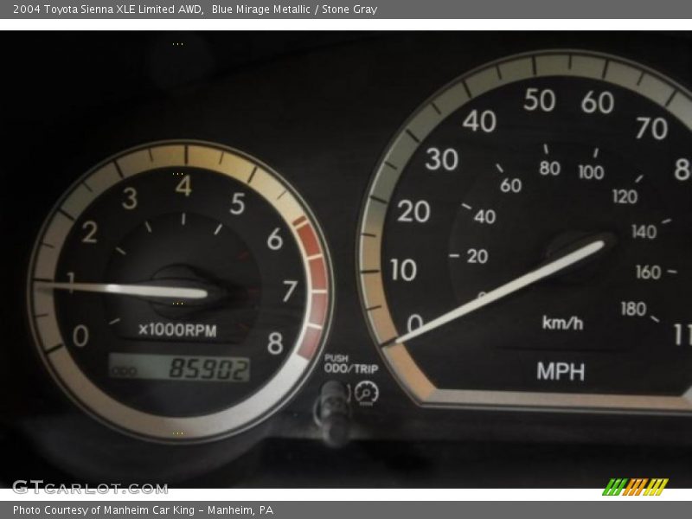The width and height of the screenshot is (692, 519).
Task: Click the PUSH ODO/TRIP label
Action: pyautogui.click(x=351, y=363)
